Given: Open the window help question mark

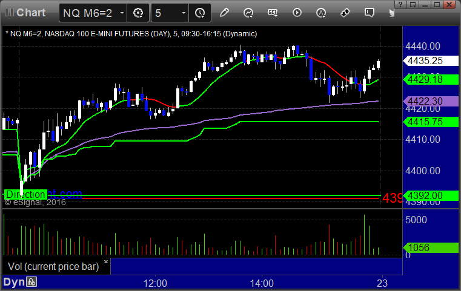Looking at the screenshot, I should point(400,4).
